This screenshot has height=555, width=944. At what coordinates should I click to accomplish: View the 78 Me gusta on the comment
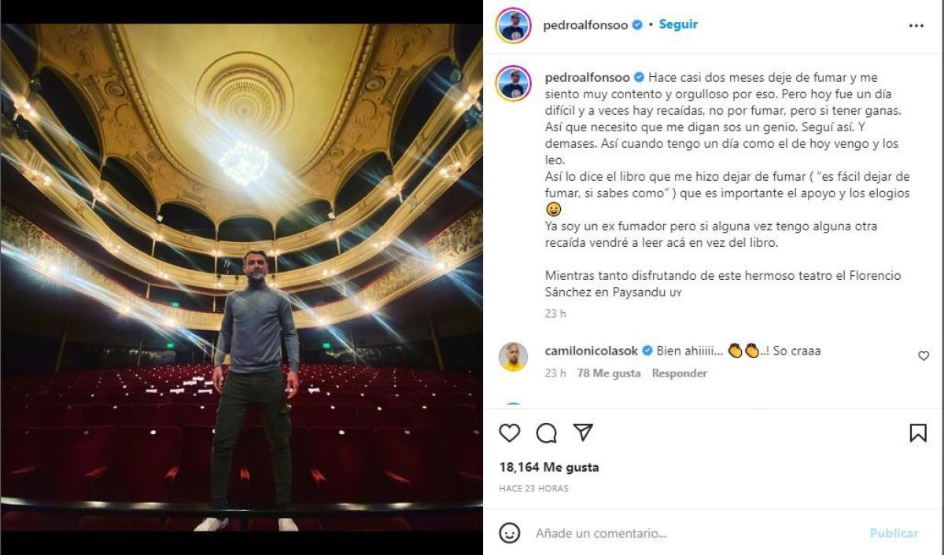tap(608, 373)
